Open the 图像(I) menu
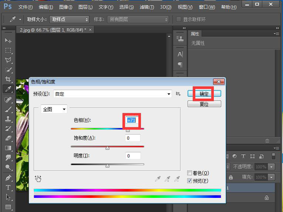 [66, 7]
